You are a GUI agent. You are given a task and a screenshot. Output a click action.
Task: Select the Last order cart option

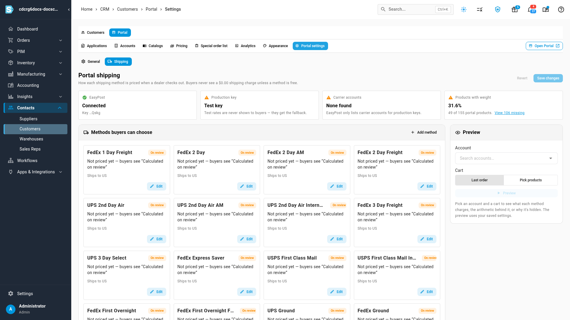479,180
